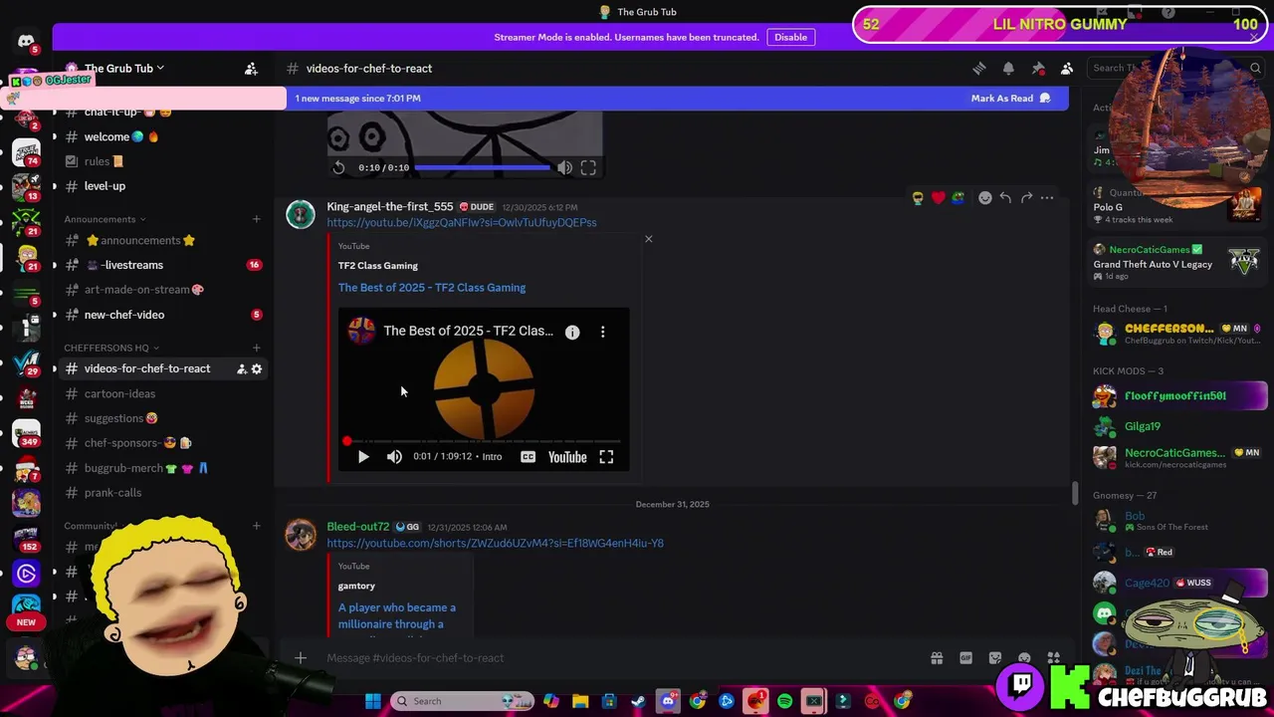This screenshot has height=717, width=1274.
Task: Click TF2 Class Gaming author link
Action: [x=378, y=266]
